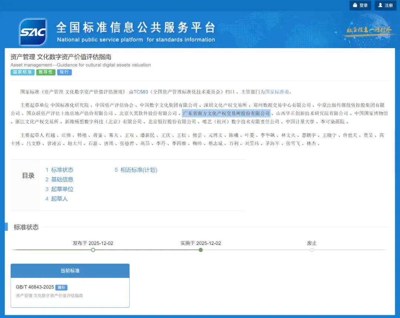Click the National public service platform subtitle

(136, 40)
